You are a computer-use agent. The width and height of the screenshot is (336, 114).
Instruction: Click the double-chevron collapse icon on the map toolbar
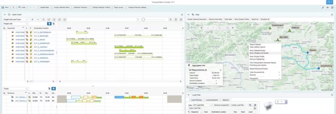(x=202, y=27)
